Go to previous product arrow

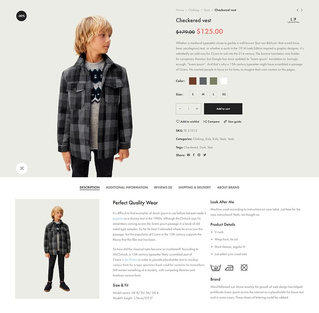click(x=298, y=10)
